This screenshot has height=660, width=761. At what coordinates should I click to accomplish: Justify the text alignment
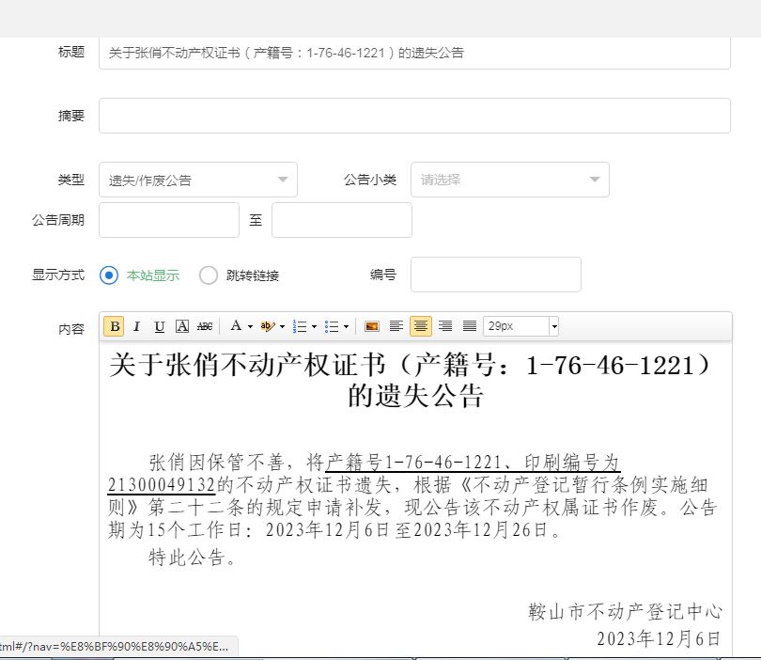(470, 326)
